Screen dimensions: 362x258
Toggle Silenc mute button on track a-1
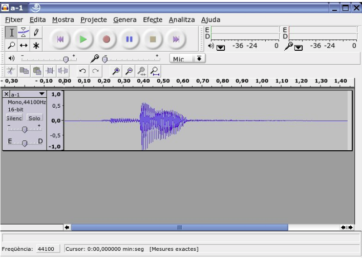tap(14, 118)
